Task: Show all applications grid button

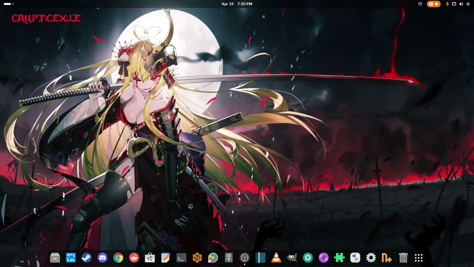Action: pos(419,258)
